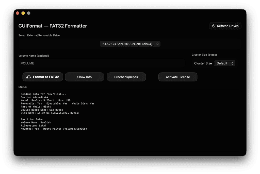Minimize the window using yellow button

click(23, 13)
